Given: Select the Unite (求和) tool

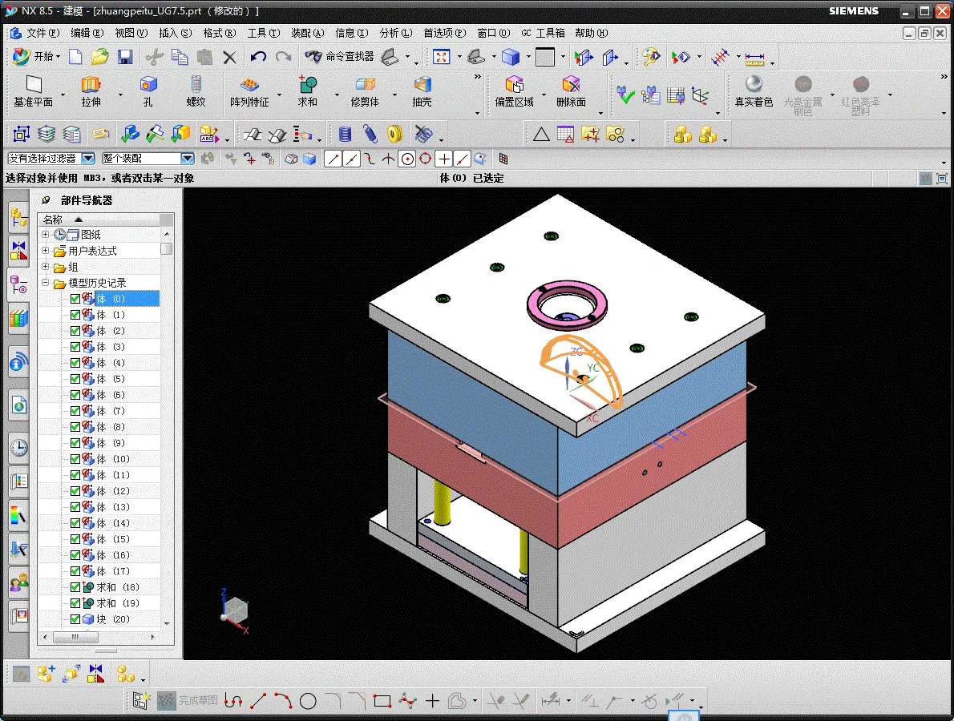Looking at the screenshot, I should point(307,91).
